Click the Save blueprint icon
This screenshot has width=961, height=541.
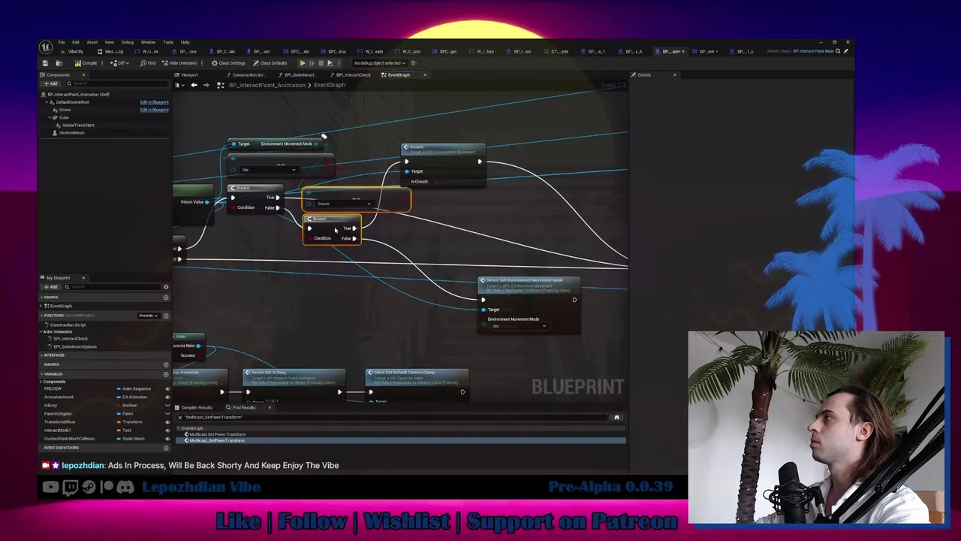(46, 63)
